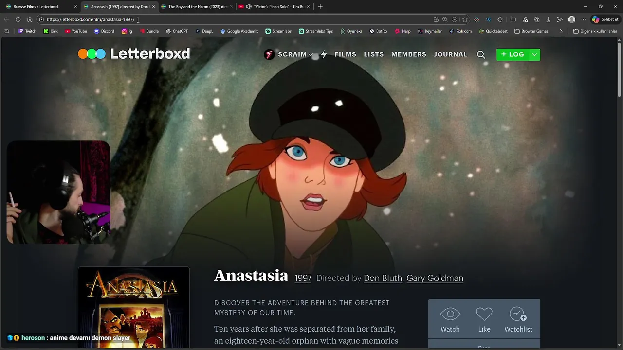This screenshot has width=623, height=350.
Task: Open browser profile avatar icon
Action: [572, 19]
